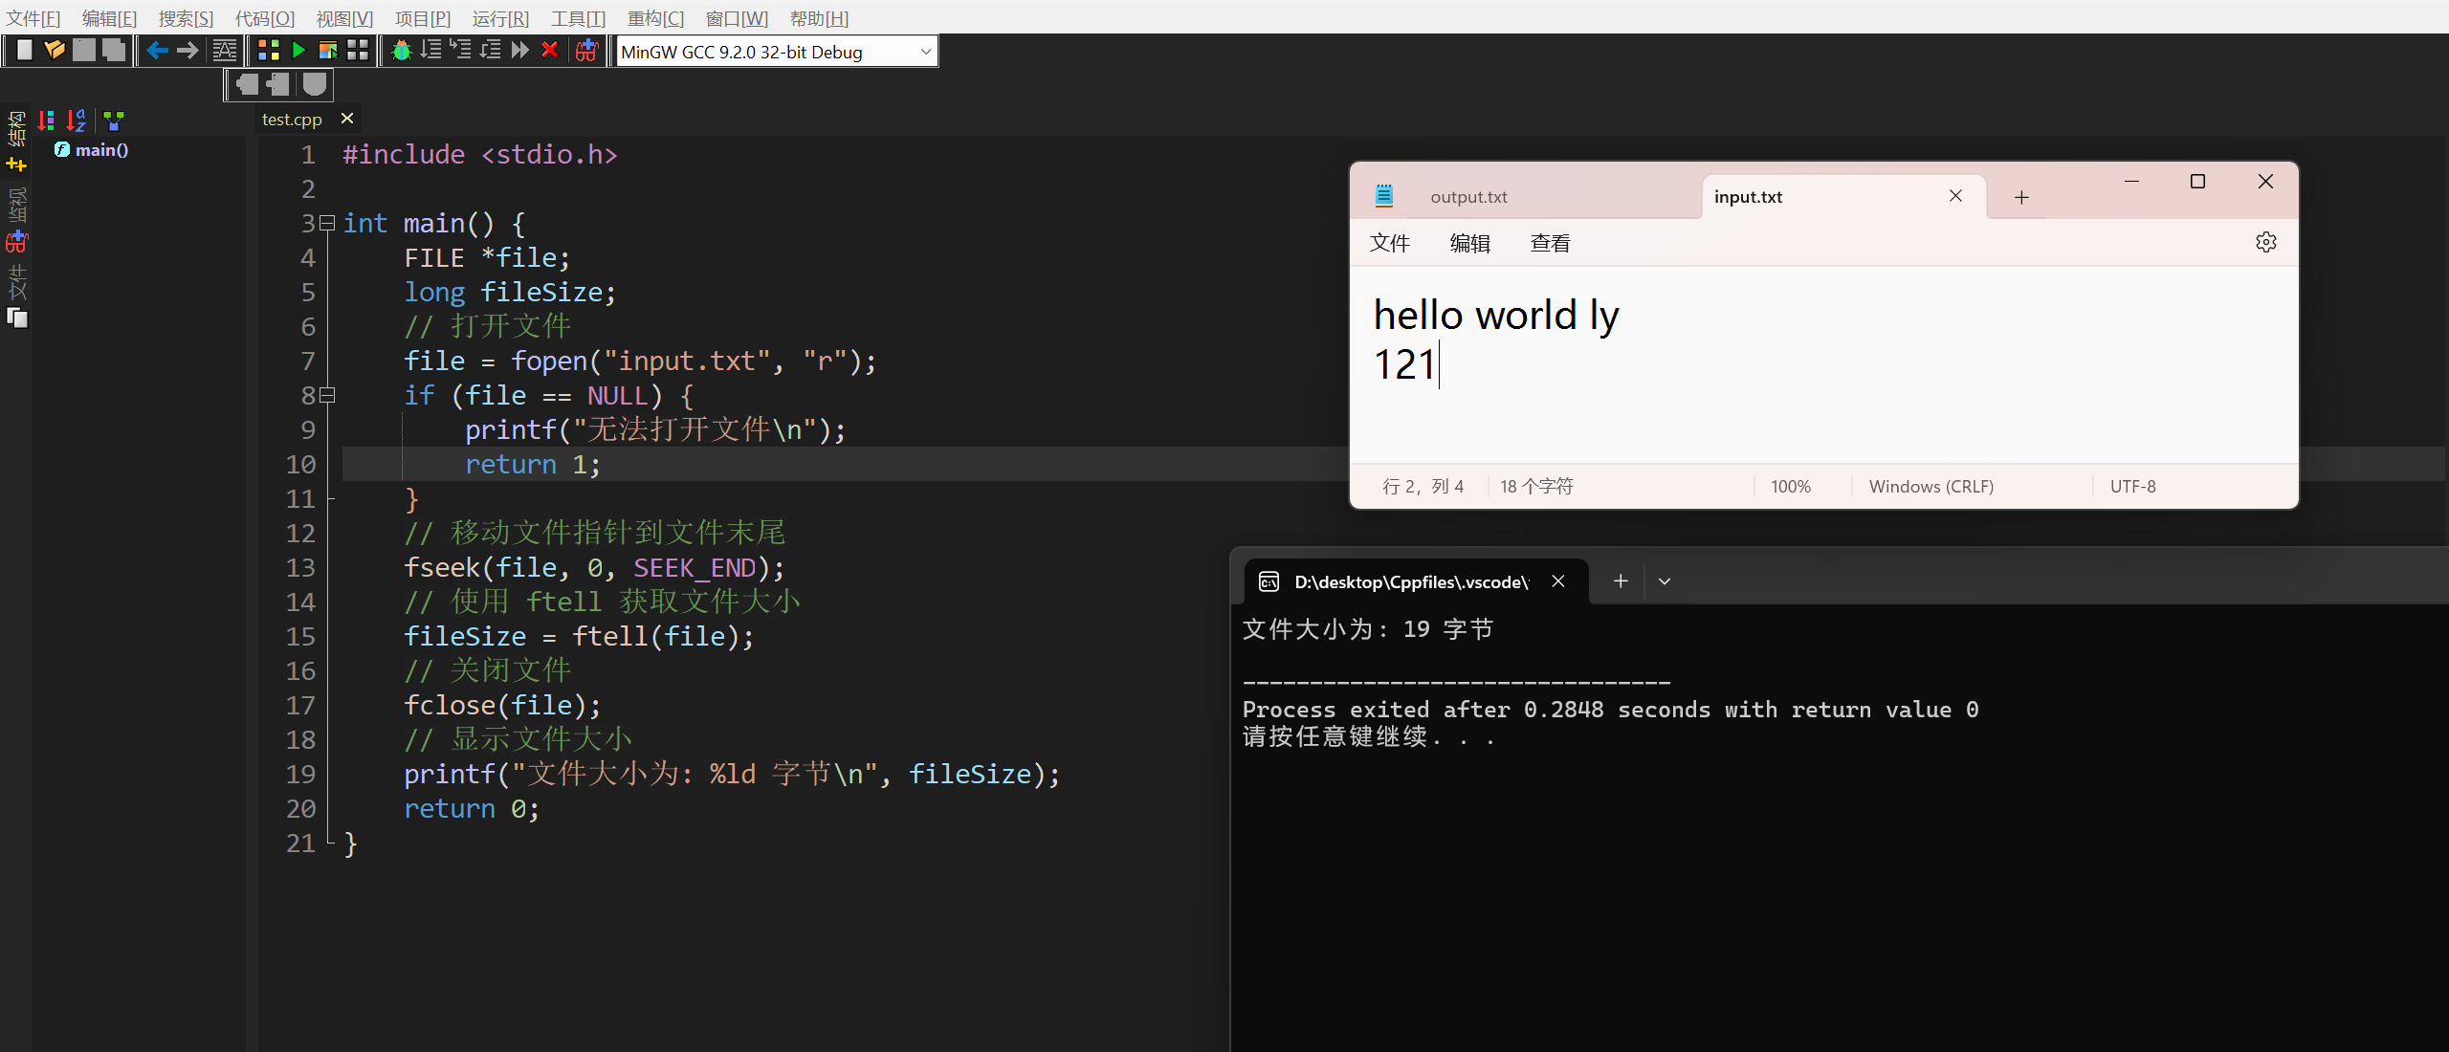Open a new terminal tab with plus
Viewport: 2449px width, 1052px height.
click(1621, 581)
